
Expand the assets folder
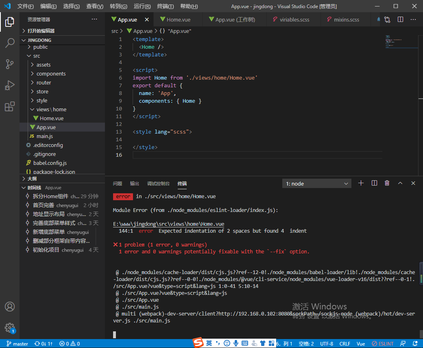point(62,65)
